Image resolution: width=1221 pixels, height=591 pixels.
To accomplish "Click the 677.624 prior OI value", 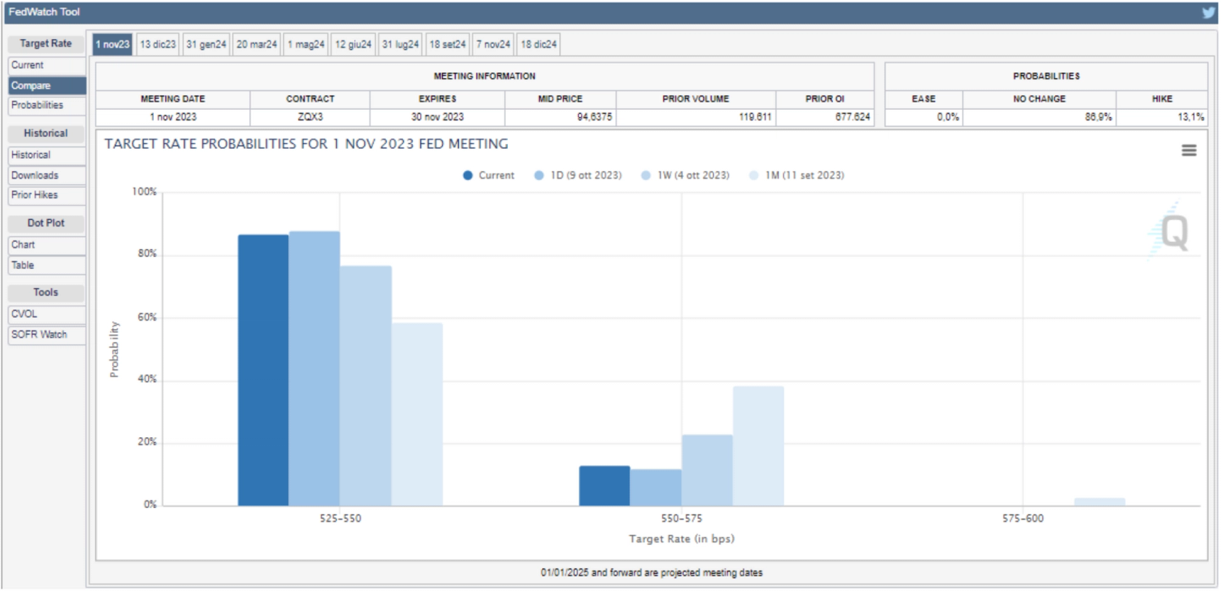I will [x=852, y=117].
